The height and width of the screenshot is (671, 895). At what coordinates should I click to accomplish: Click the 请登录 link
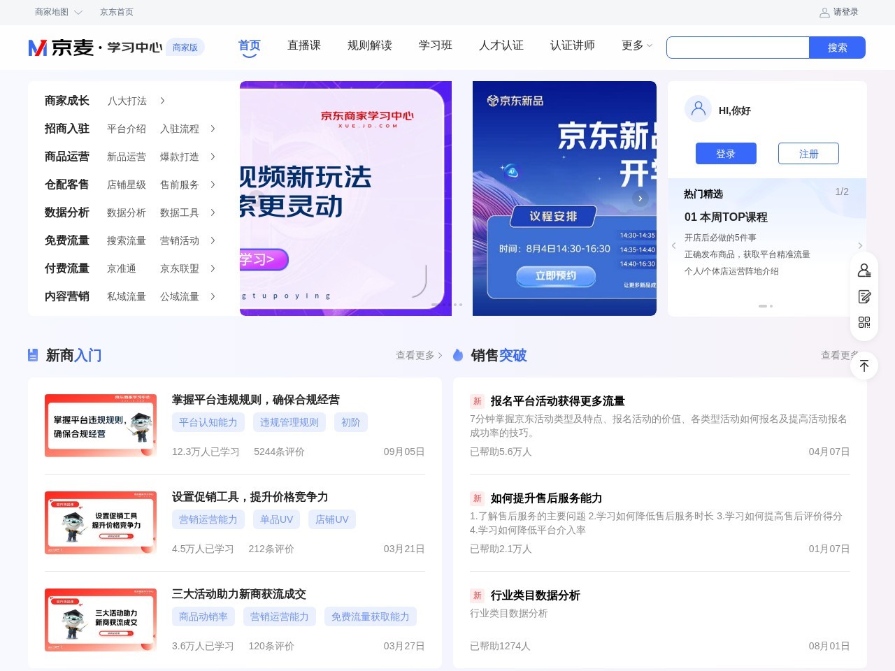(x=845, y=13)
